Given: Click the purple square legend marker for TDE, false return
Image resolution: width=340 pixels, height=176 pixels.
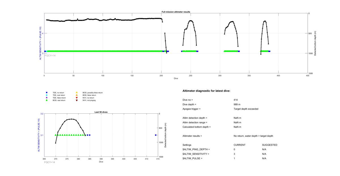Looking at the screenshot, I should (46, 98).
